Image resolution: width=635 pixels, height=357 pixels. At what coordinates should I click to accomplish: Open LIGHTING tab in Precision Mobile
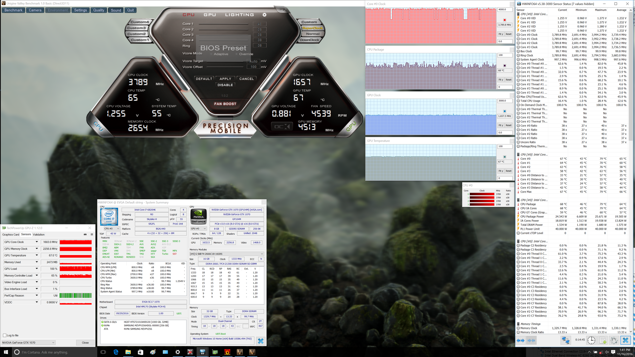(x=239, y=15)
